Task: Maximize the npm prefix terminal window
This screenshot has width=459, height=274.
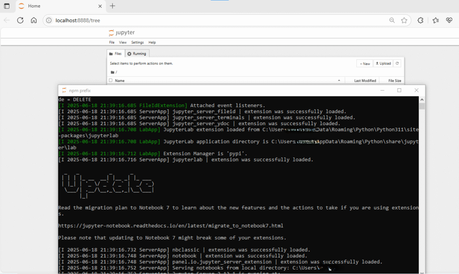Action: pyautogui.click(x=399, y=90)
